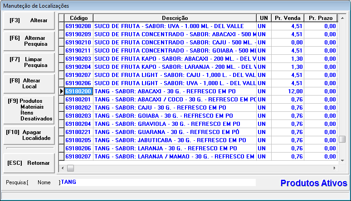Screen dimensions: 351x201
Task: Click the Pesquisa input field containing TANG
Action: click(x=158, y=182)
